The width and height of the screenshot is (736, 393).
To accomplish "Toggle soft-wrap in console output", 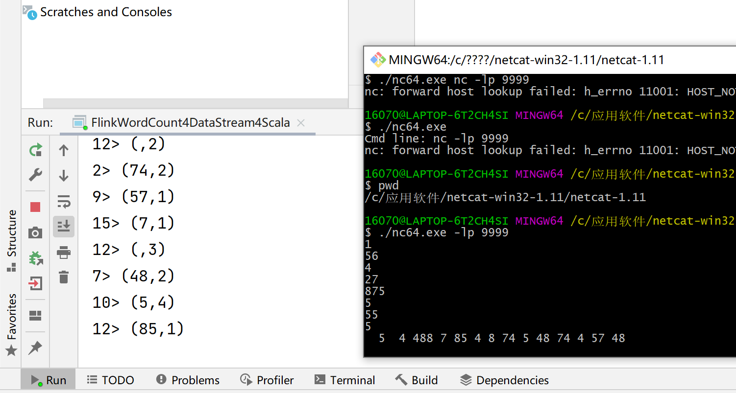I will (64, 201).
